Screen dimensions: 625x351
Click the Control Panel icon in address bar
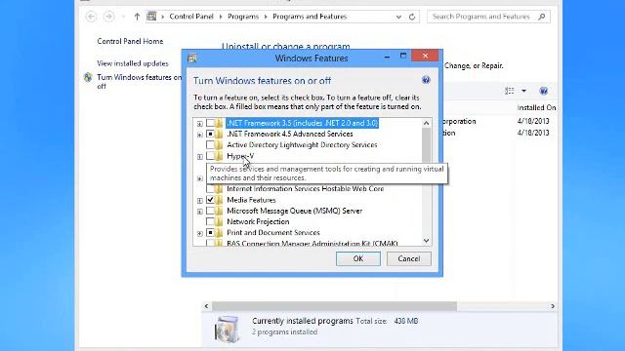point(151,17)
